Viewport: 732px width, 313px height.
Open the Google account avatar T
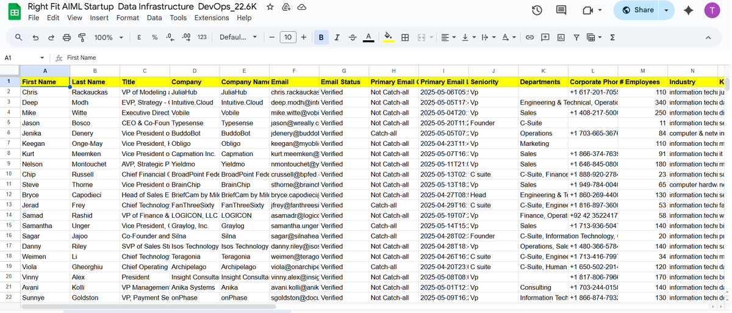point(712,10)
